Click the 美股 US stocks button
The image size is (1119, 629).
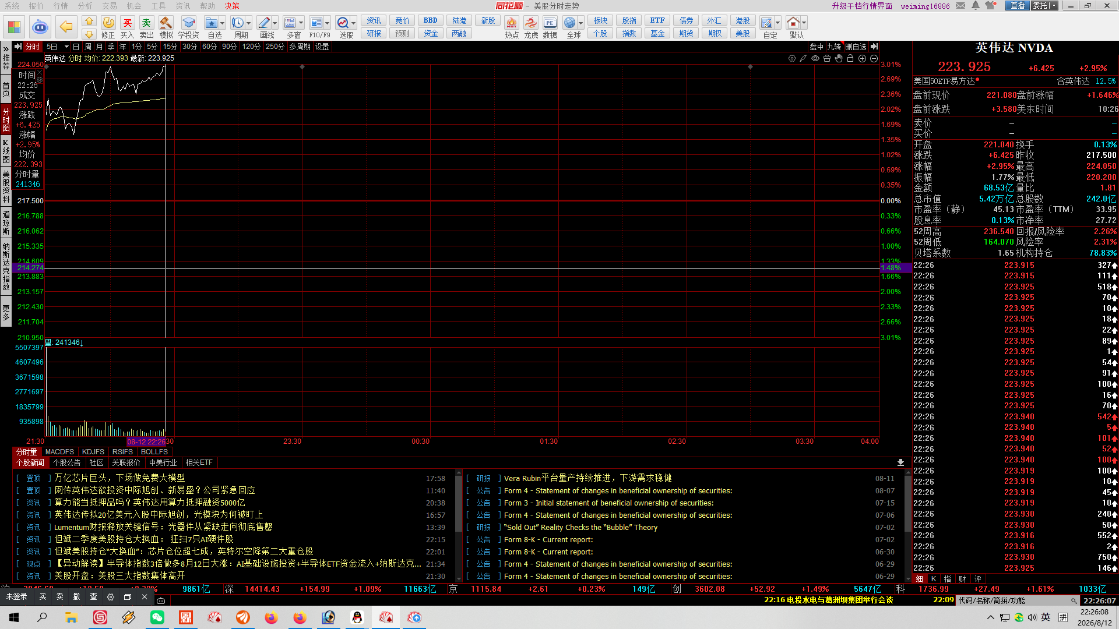[743, 34]
